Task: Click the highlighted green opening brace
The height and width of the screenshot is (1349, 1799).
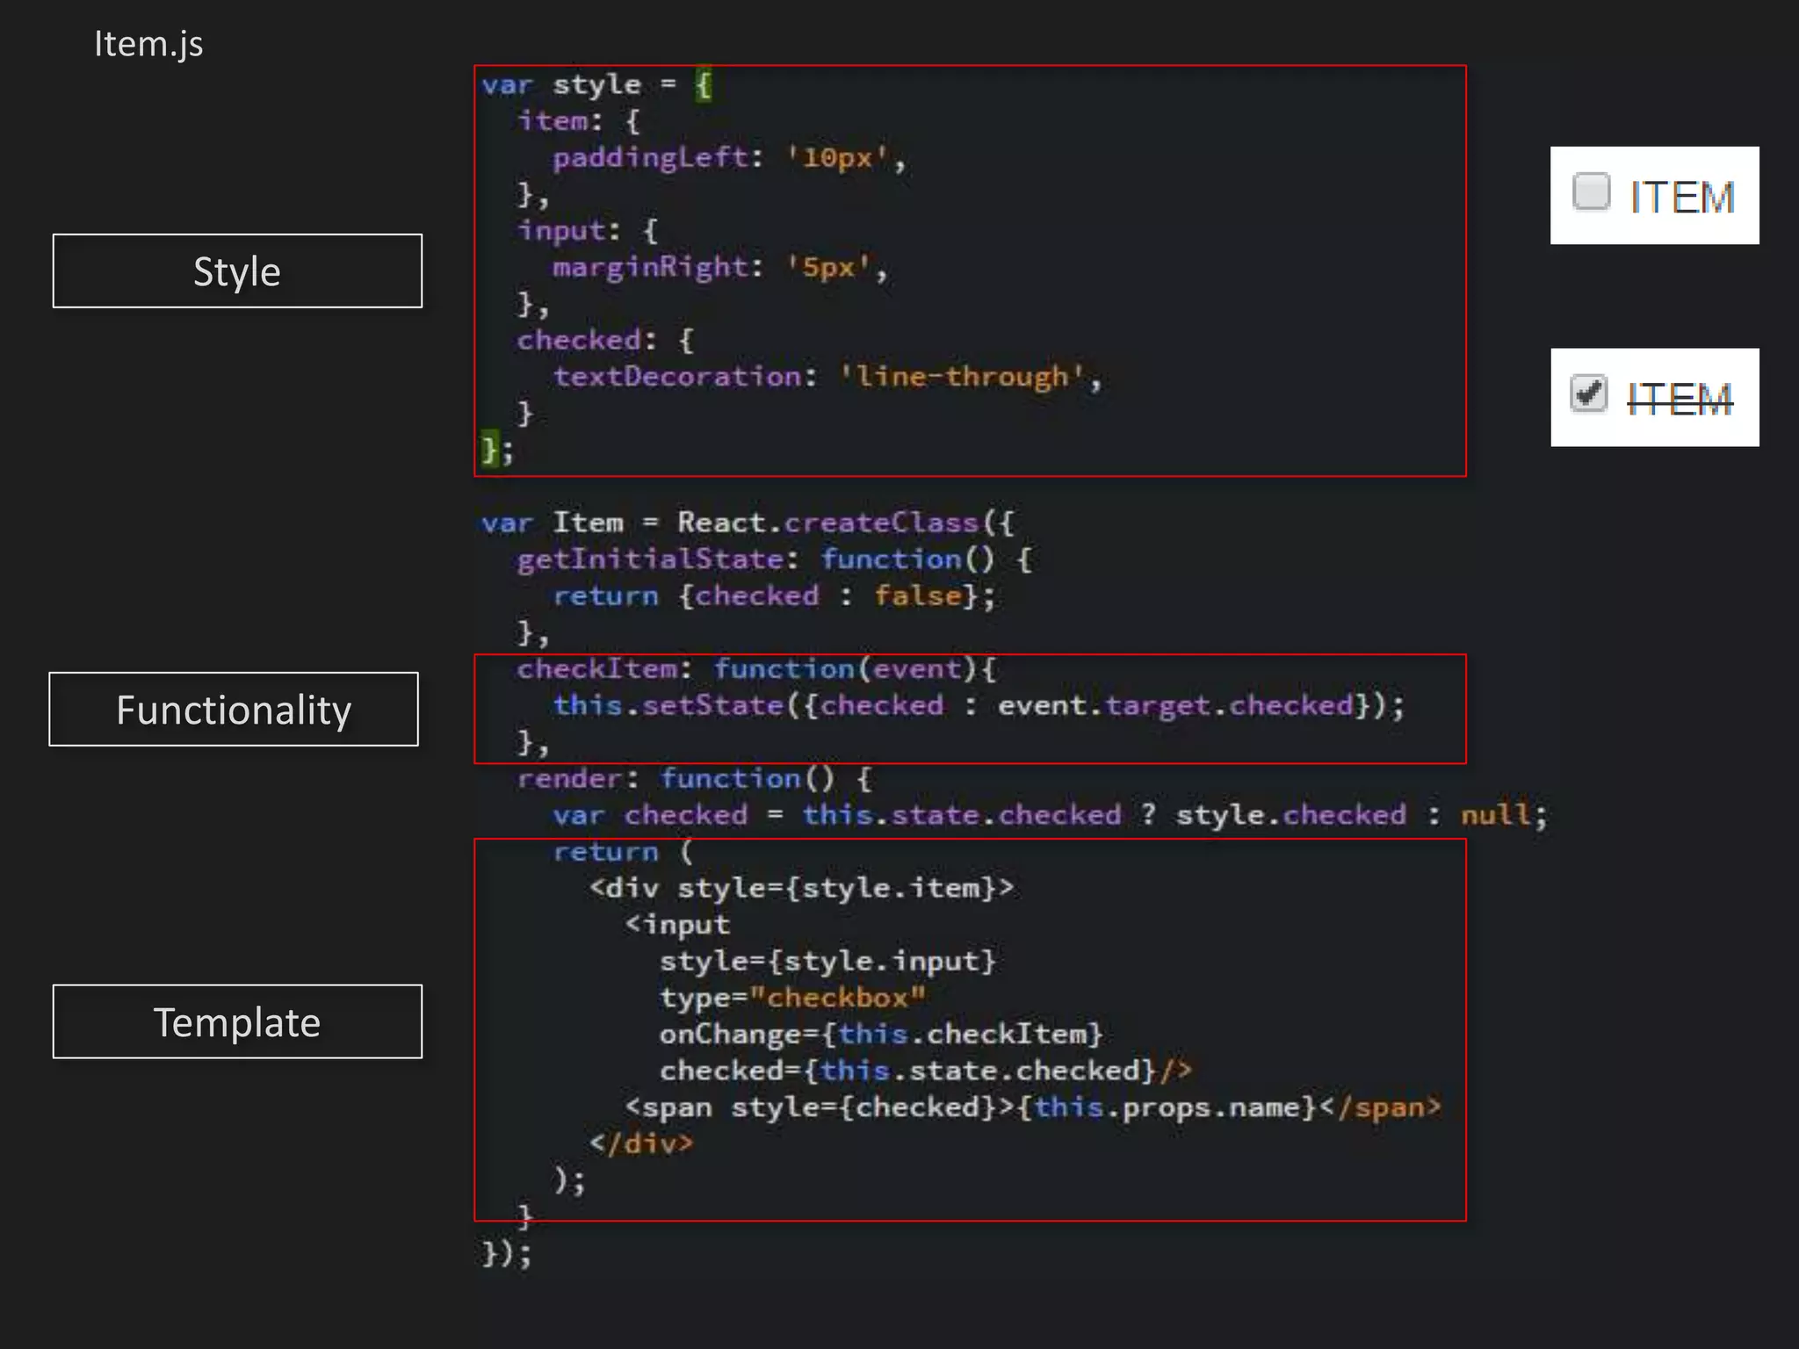Action: coord(704,85)
